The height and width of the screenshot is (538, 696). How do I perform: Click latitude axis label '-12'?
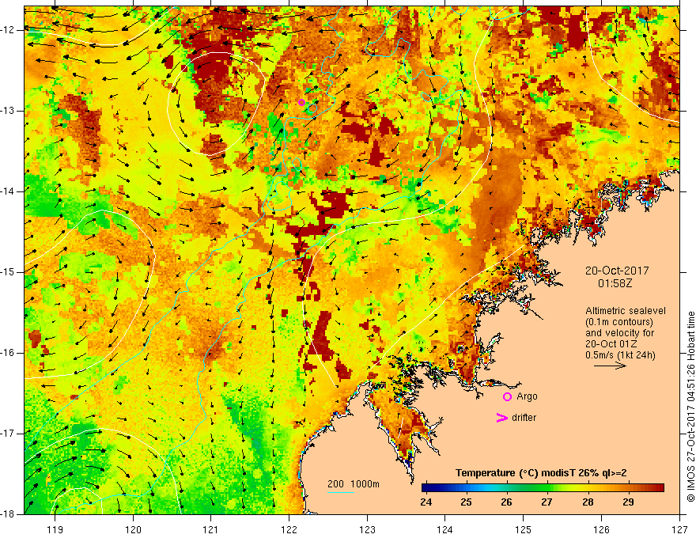click(x=9, y=30)
